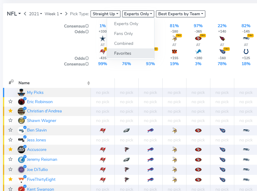Click FiveThirtyEight's Vikings pick

tap(175, 180)
